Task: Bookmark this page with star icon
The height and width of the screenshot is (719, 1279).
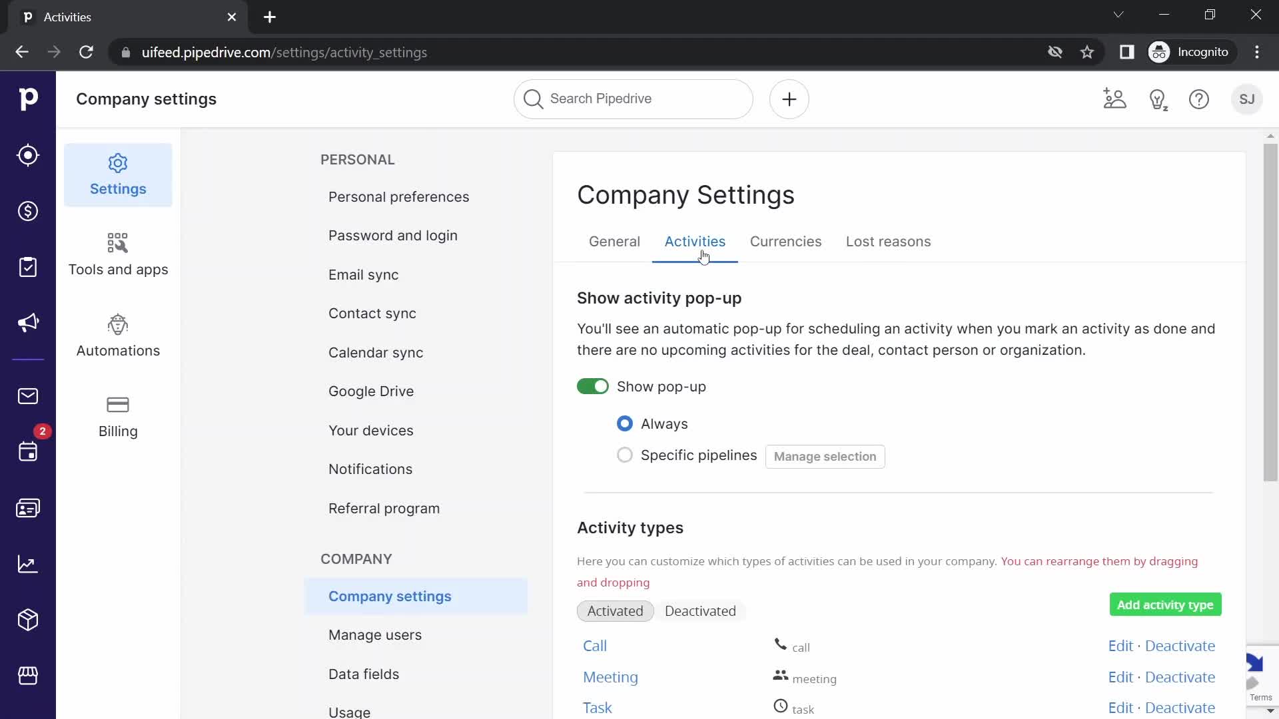Action: [x=1087, y=52]
